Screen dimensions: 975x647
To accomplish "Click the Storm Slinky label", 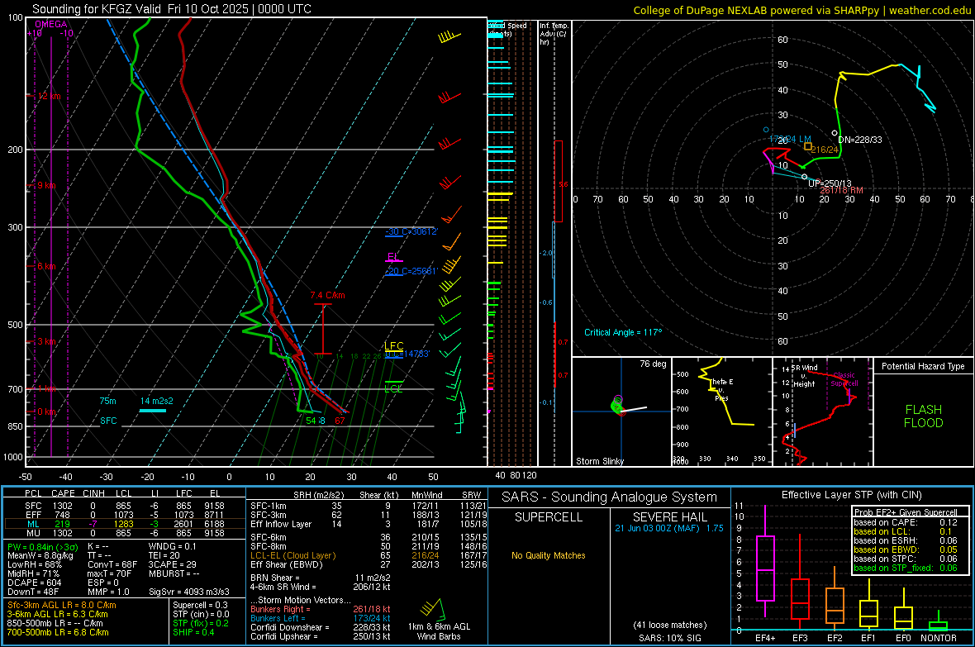I will (x=599, y=461).
